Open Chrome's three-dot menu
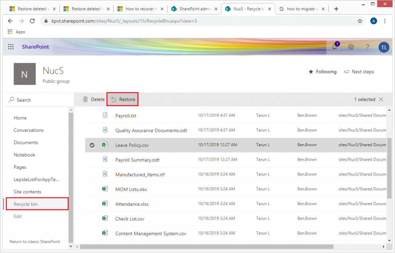 385,21
